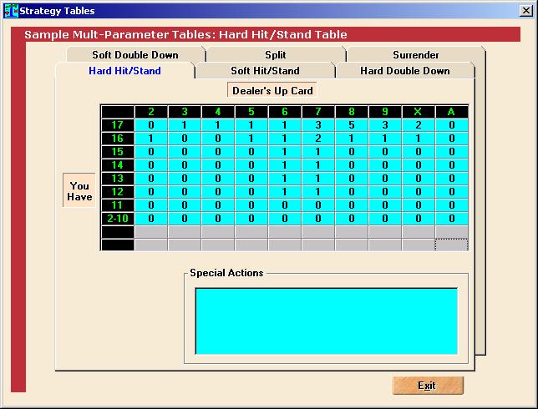Click the You Have label
538x409 pixels.
(79, 191)
